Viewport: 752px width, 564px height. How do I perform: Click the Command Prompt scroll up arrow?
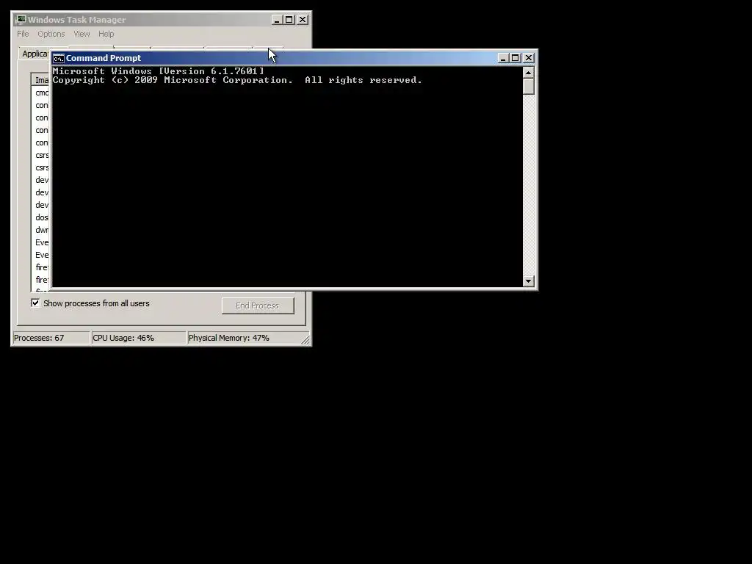[529, 73]
